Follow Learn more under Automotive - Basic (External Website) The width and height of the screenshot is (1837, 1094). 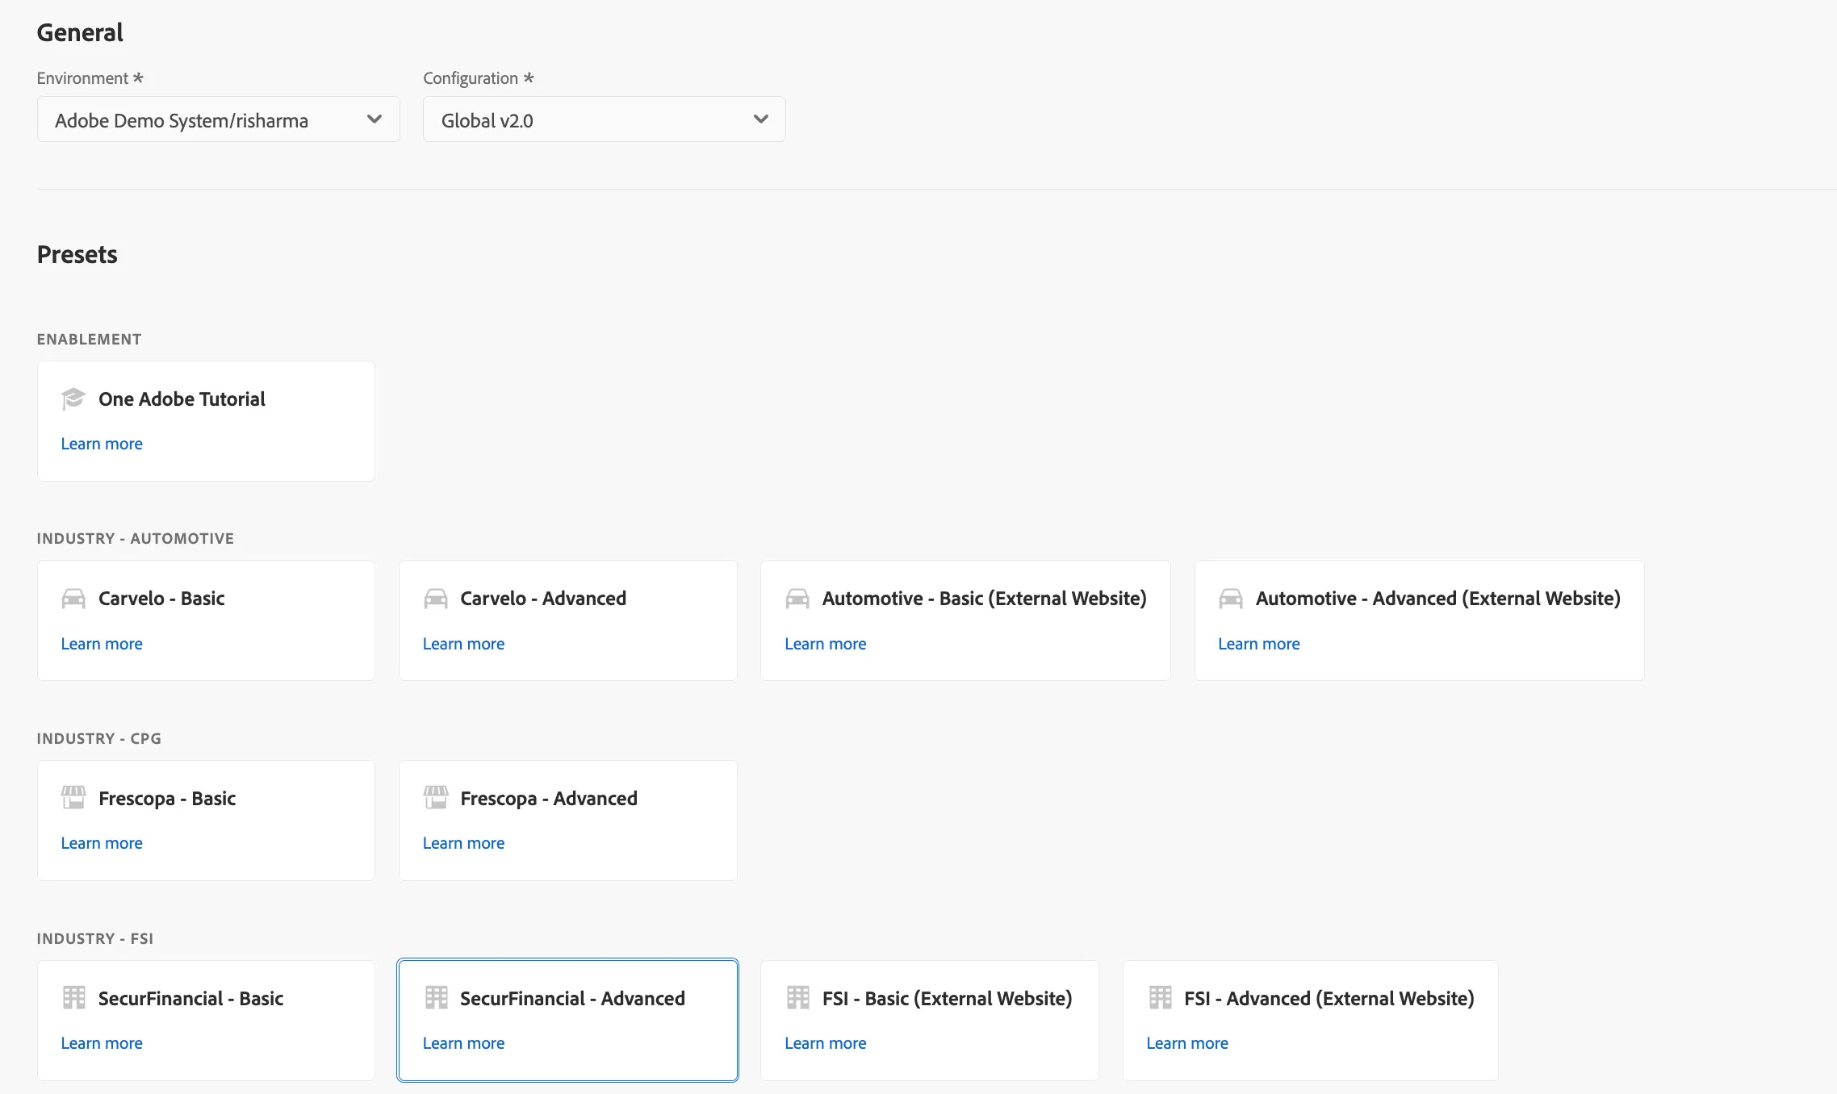coord(825,644)
